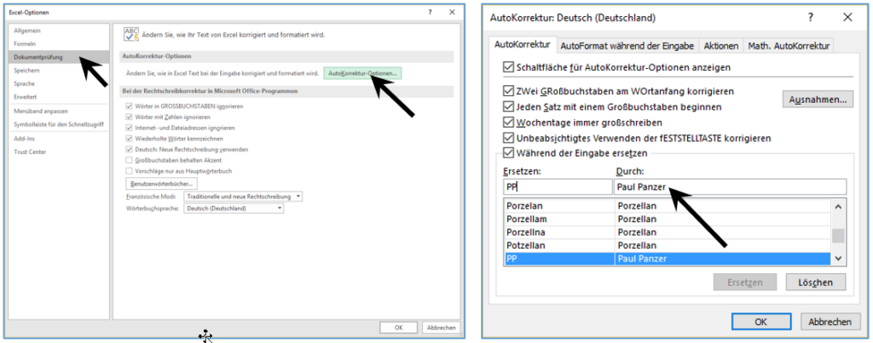
Task: Select the Porzelan list entry
Action: coord(667,206)
